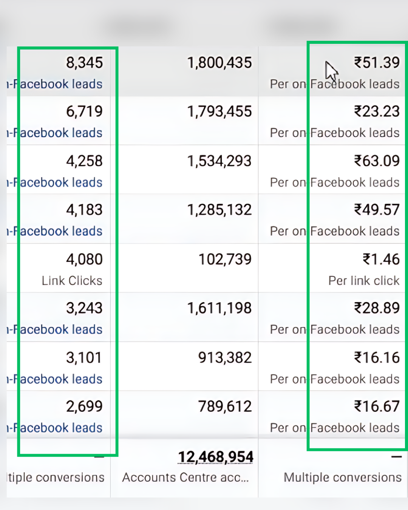Select the cost value ₹49.57
The width and height of the screenshot is (408, 510).
(377, 210)
